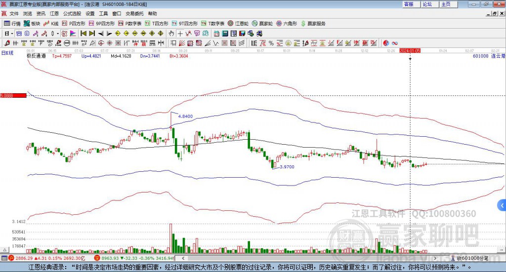Open the 交易委托 menu
The width and height of the screenshot is (506, 272).
[x=134, y=13]
